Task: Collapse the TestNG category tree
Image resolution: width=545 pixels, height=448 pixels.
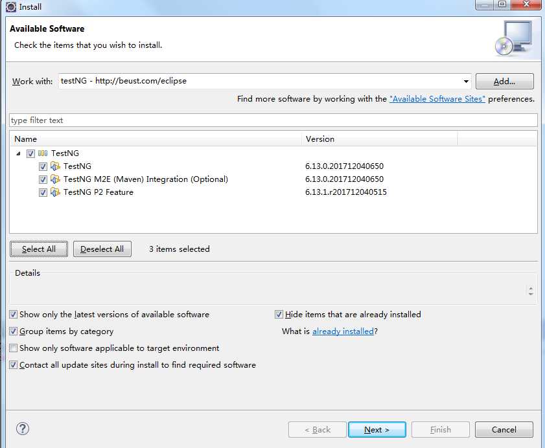Action: coord(18,153)
